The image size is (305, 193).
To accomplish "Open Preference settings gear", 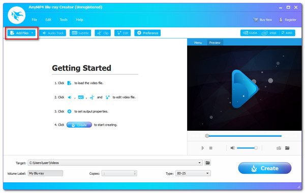I will (147, 33).
